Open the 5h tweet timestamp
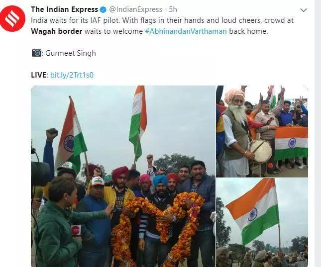 point(173,9)
